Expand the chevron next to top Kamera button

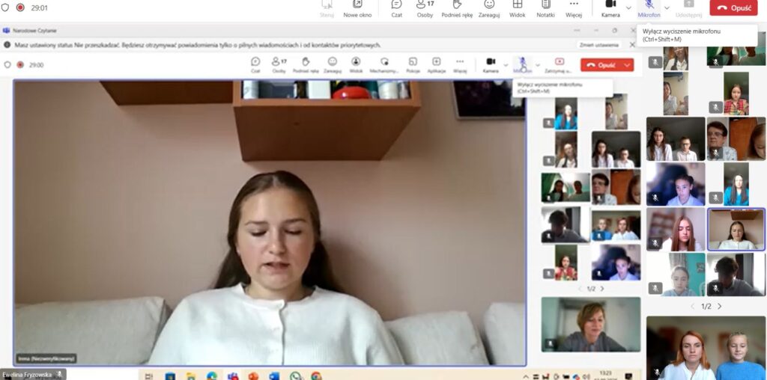(628, 7)
